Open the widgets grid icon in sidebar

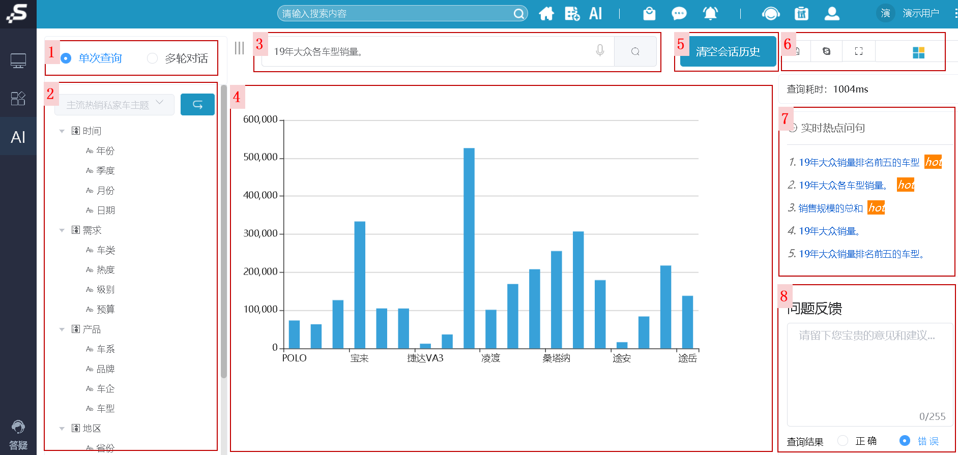(x=18, y=99)
